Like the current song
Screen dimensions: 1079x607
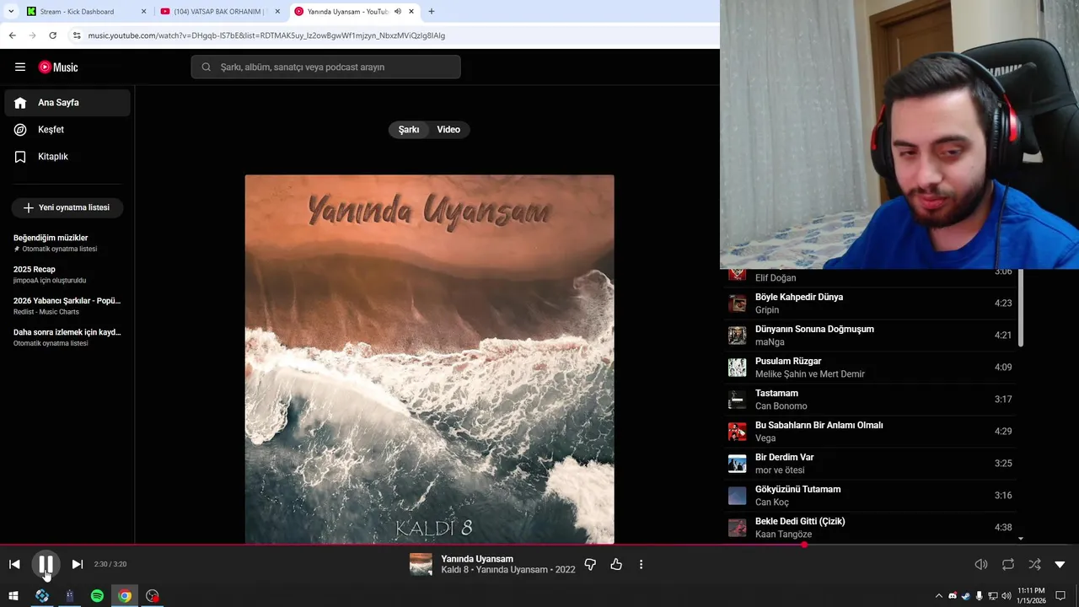tap(616, 564)
